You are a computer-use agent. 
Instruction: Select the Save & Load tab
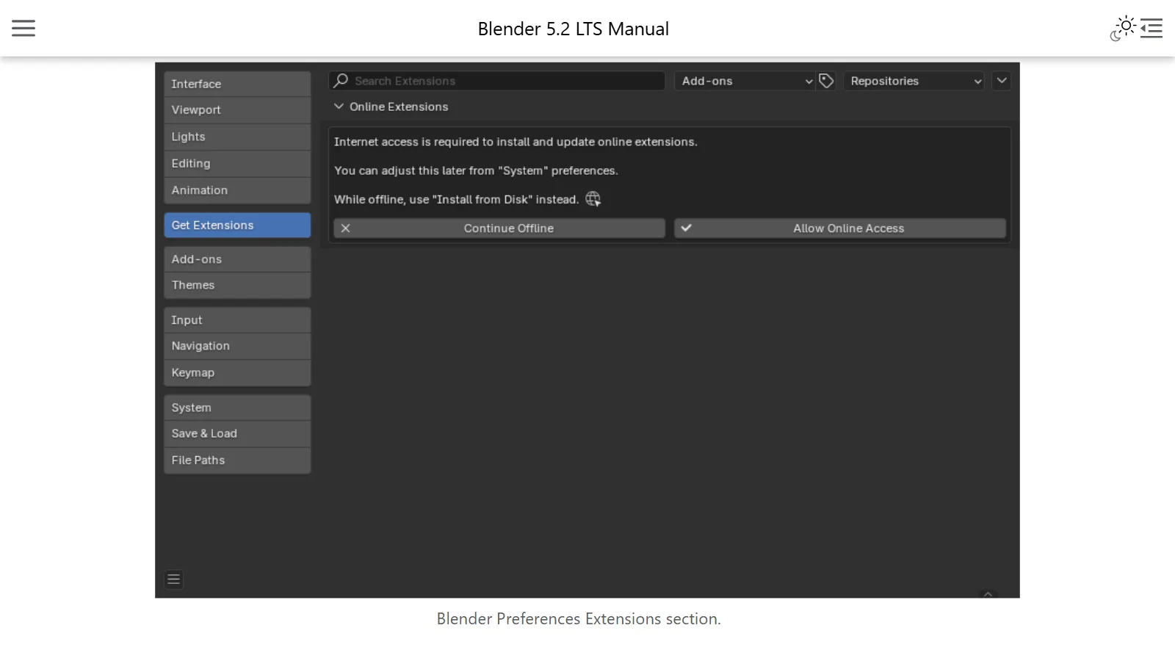237,433
